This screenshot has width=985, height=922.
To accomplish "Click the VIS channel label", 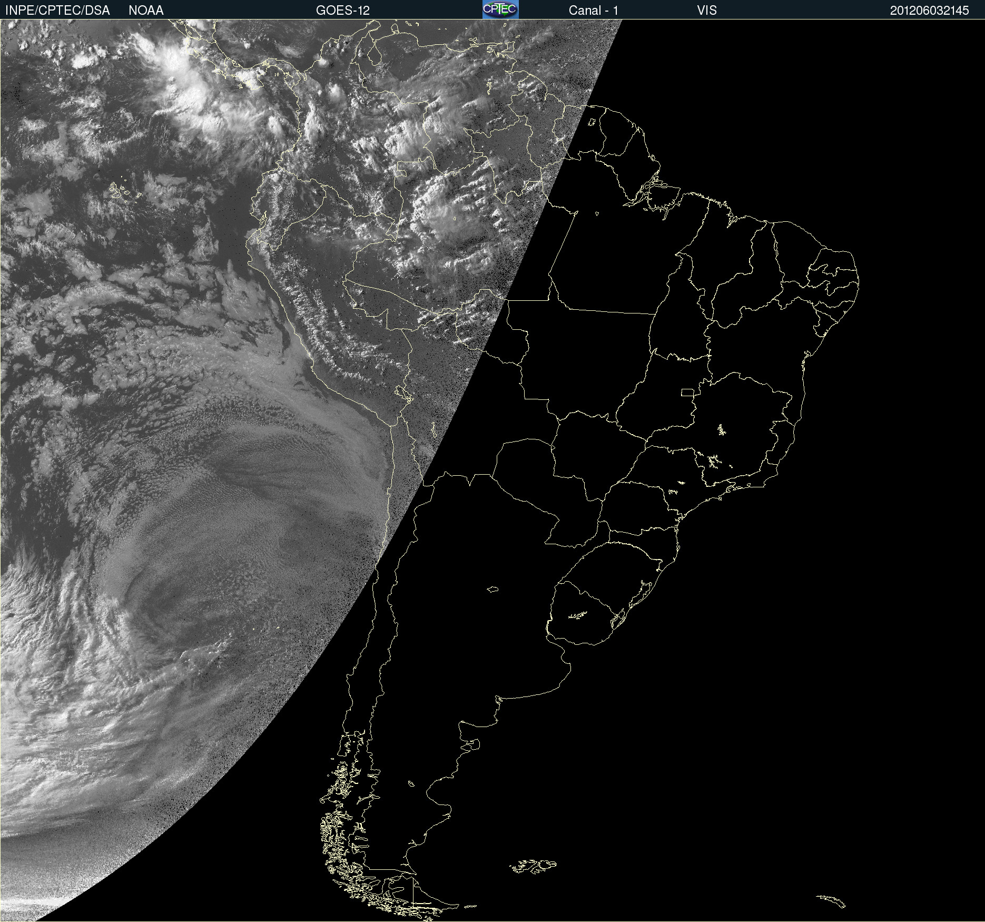I will point(707,11).
